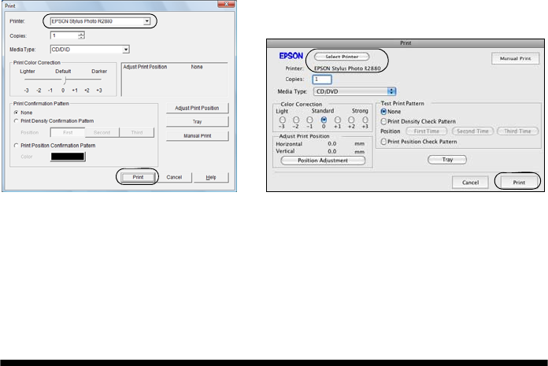Click the Second Time position button
The height and width of the screenshot is (366, 548).
coord(472,131)
